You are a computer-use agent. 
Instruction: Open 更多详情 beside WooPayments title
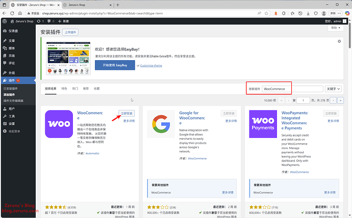333,121
